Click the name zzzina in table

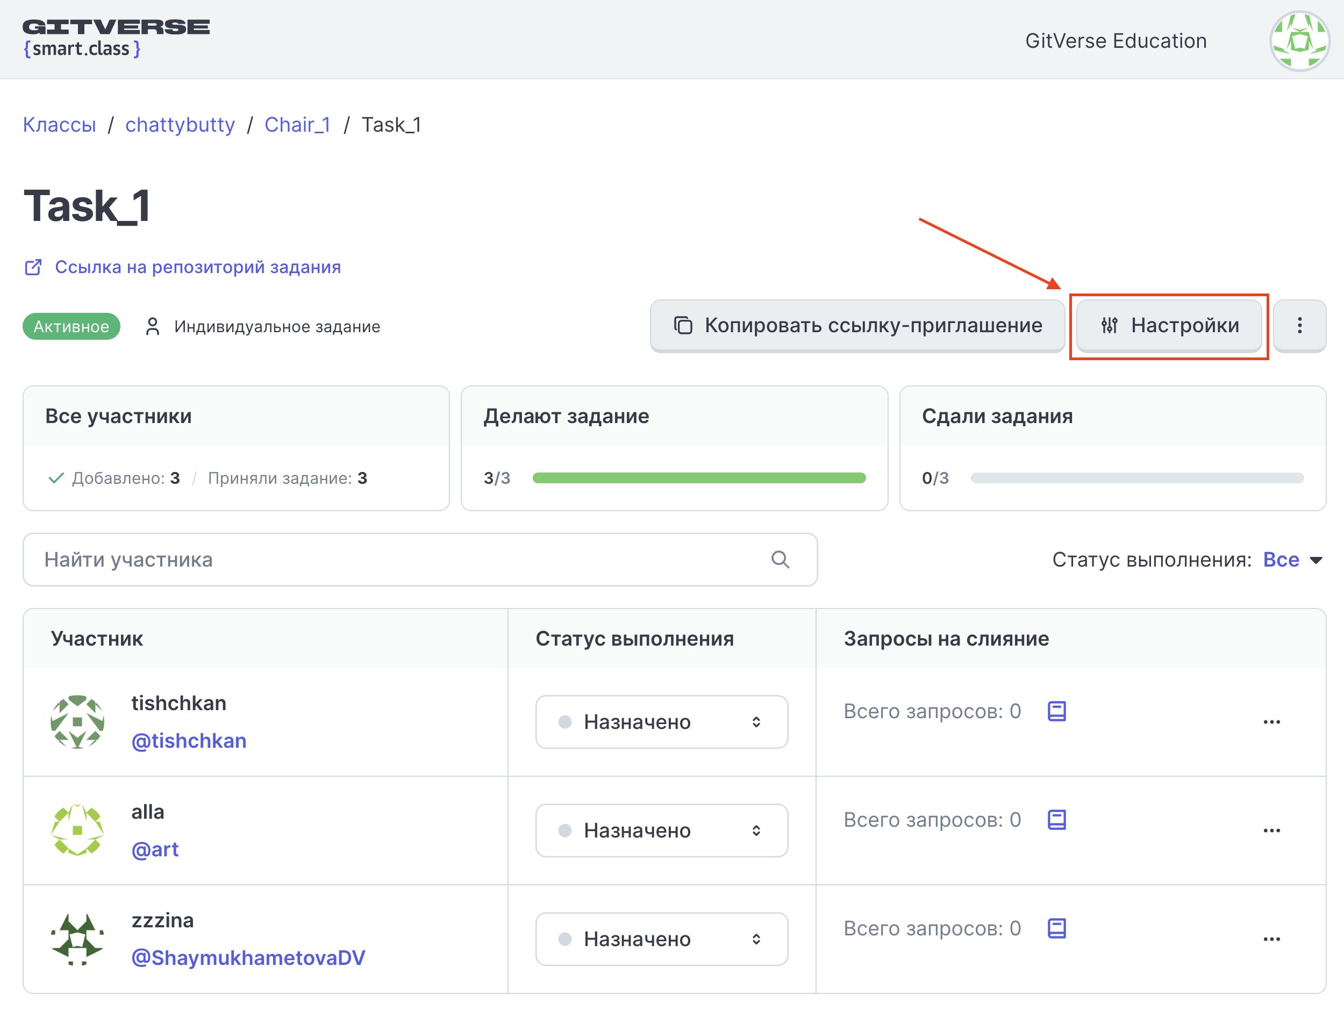point(162,921)
